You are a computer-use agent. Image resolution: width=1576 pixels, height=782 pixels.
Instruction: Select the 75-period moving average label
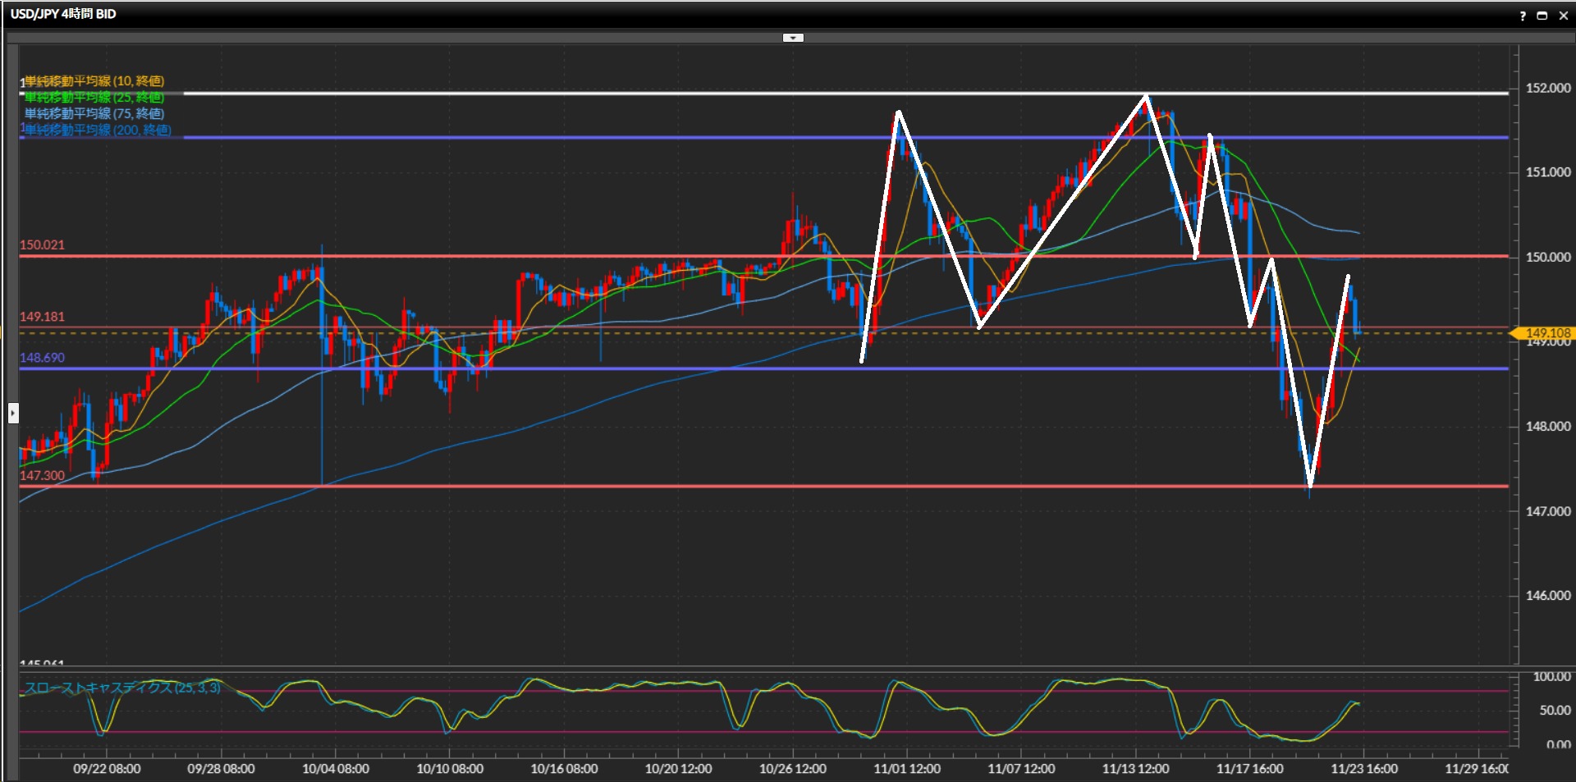tap(94, 113)
